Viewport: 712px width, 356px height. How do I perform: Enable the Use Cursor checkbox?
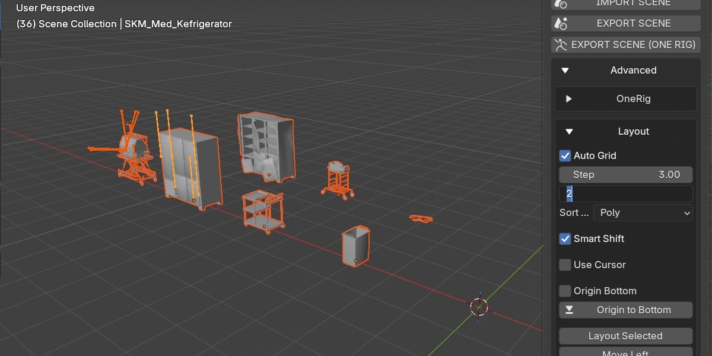point(565,265)
